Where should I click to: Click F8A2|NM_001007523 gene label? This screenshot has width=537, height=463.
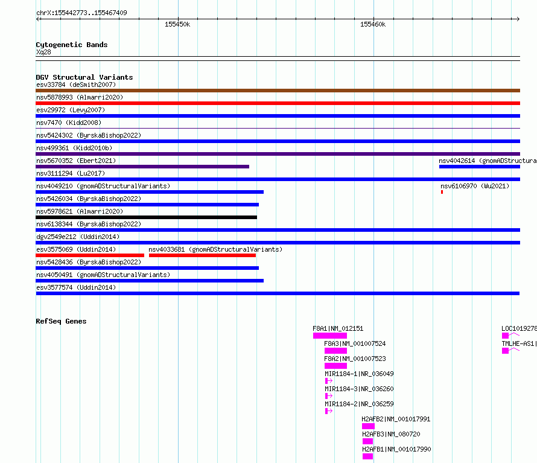[355, 359]
